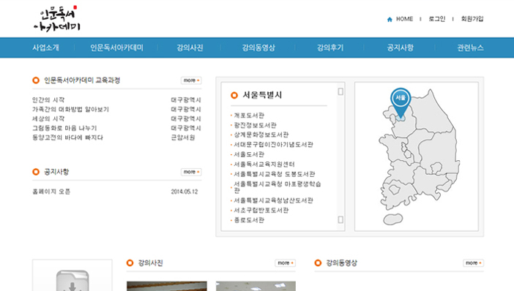The height and width of the screenshot is (291, 514).
Task: Click the 인문독서아카데미 calligraphy logo
Action: click(x=57, y=19)
